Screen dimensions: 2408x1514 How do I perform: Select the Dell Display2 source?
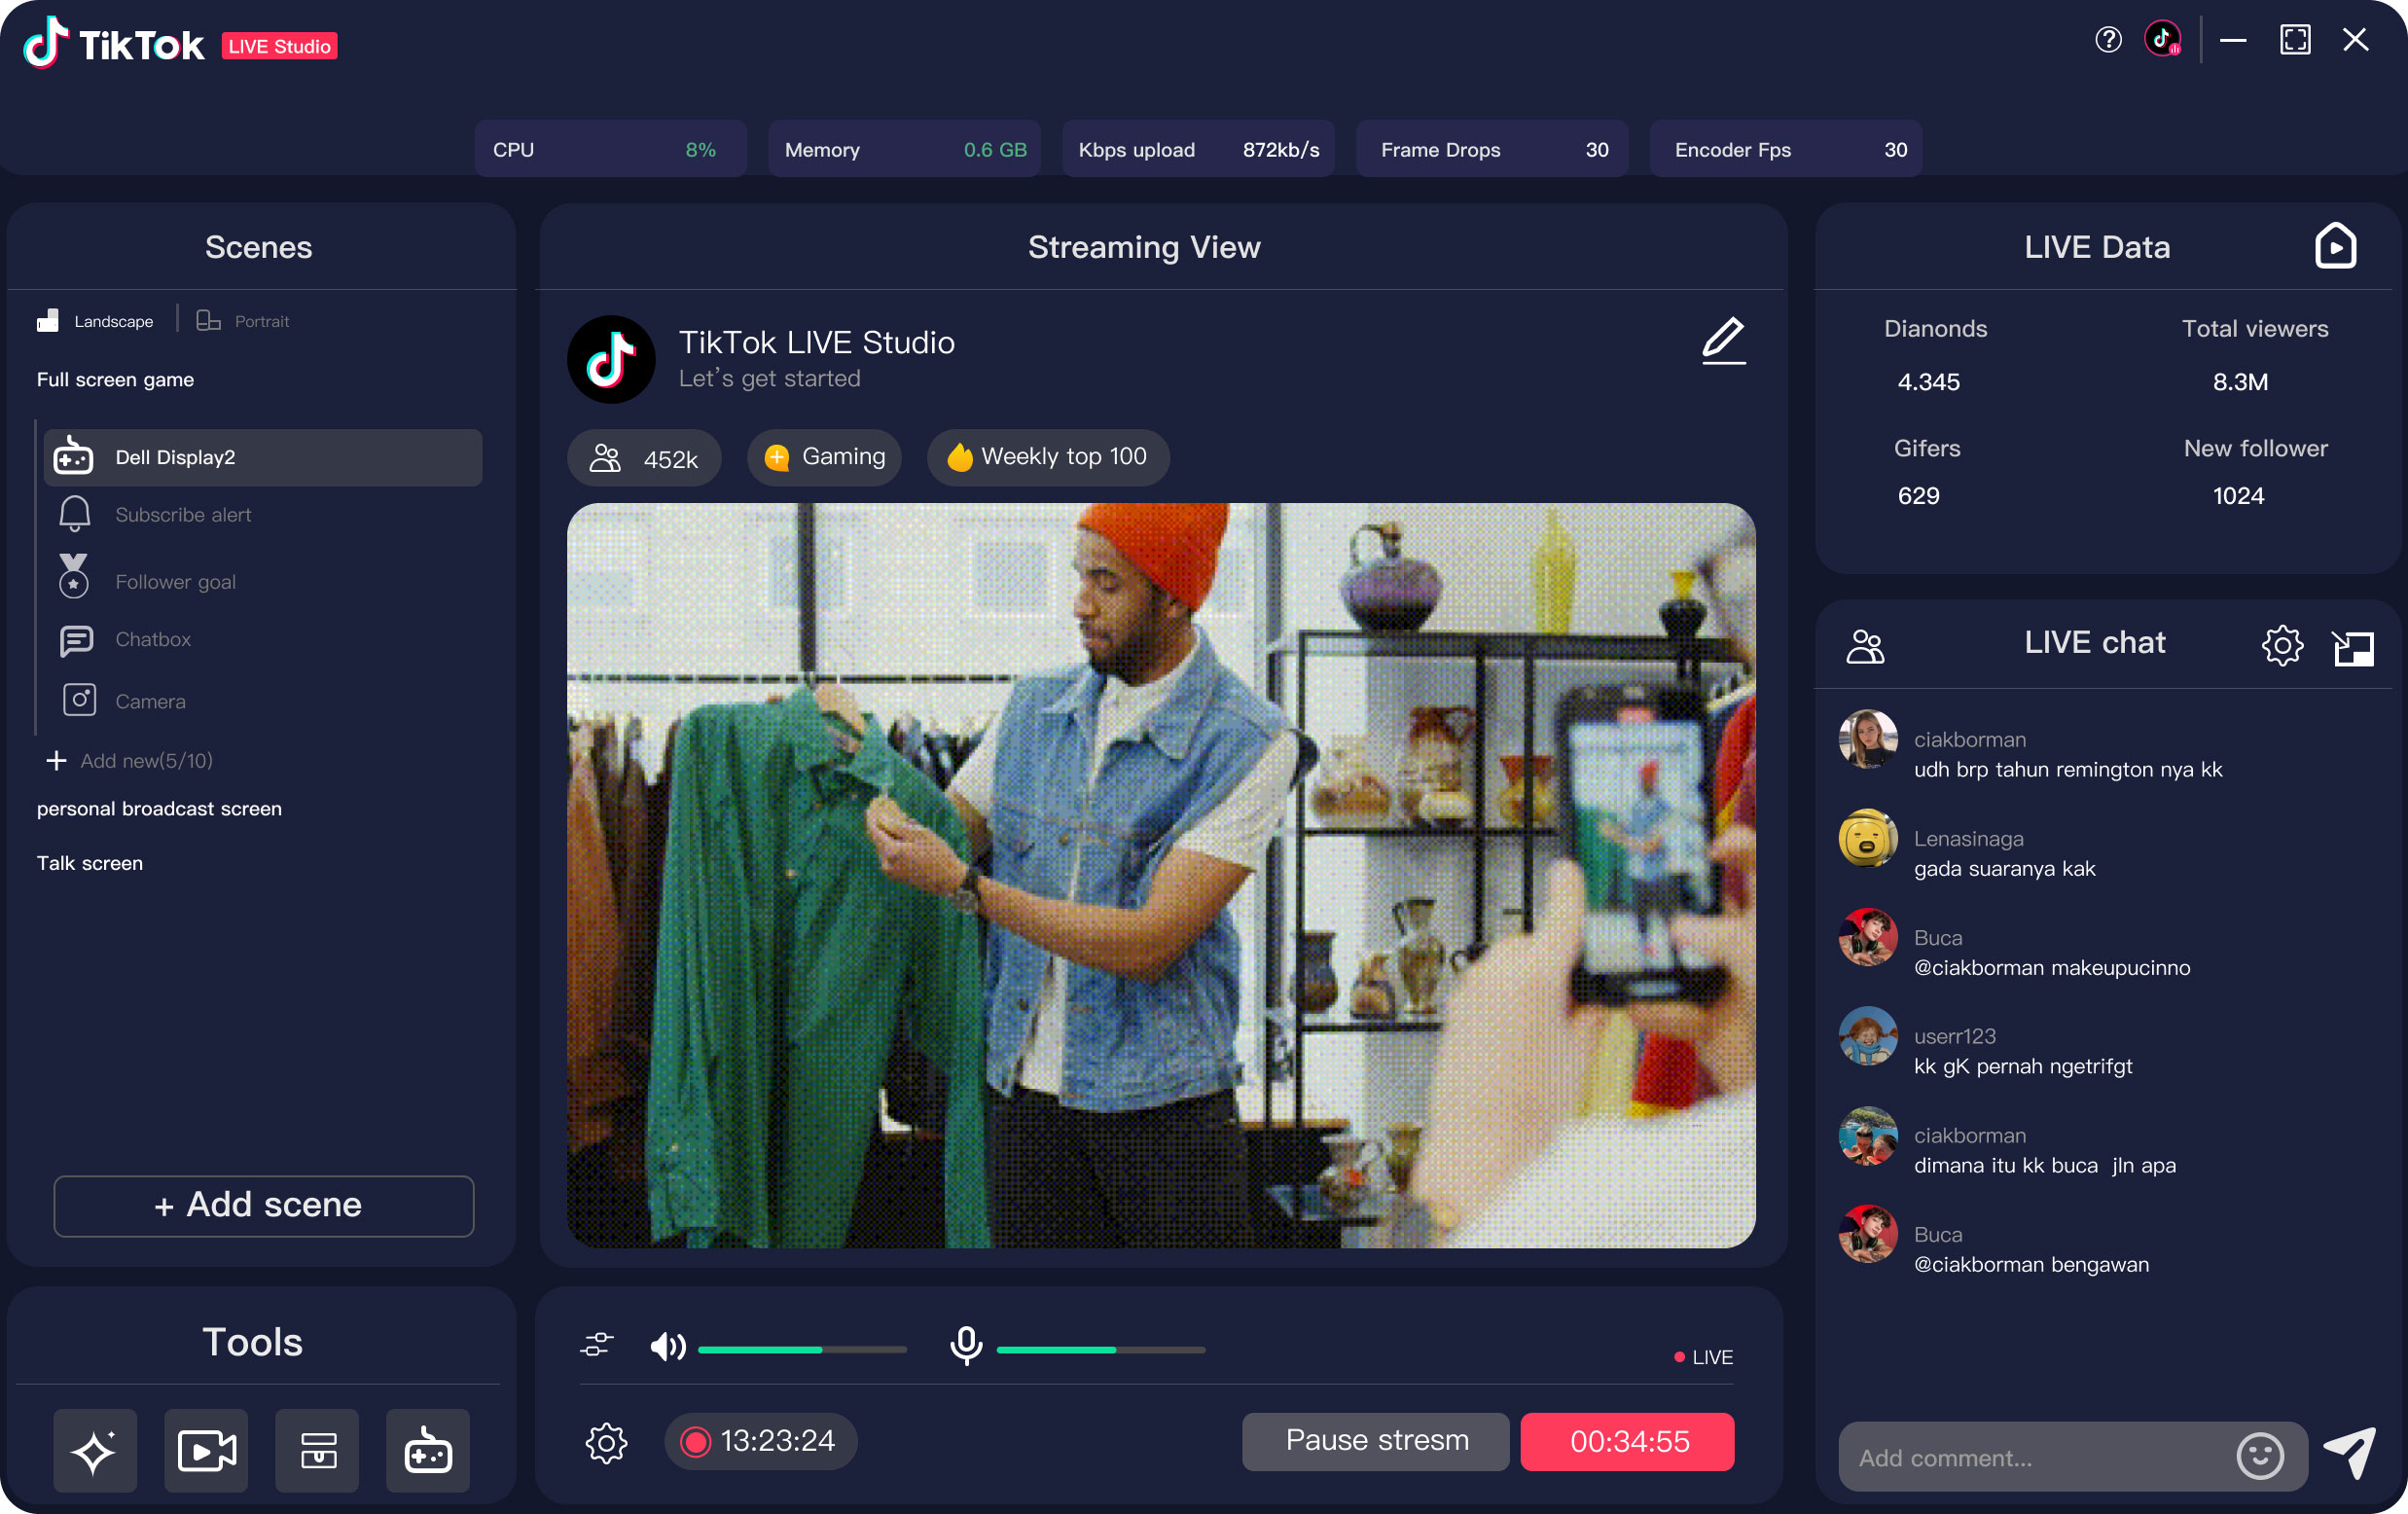[x=263, y=458]
